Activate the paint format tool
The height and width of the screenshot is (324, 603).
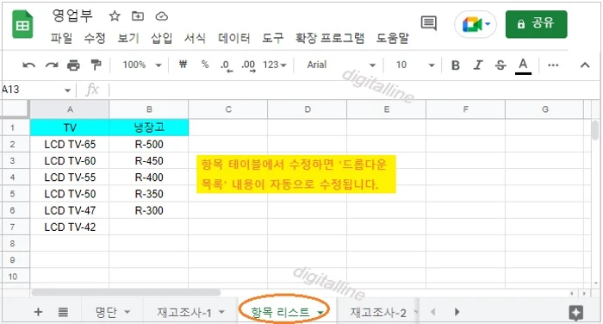(x=96, y=65)
